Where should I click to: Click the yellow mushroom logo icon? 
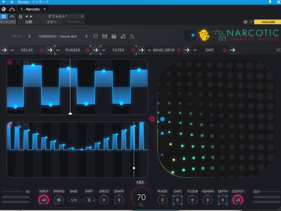click(x=204, y=35)
